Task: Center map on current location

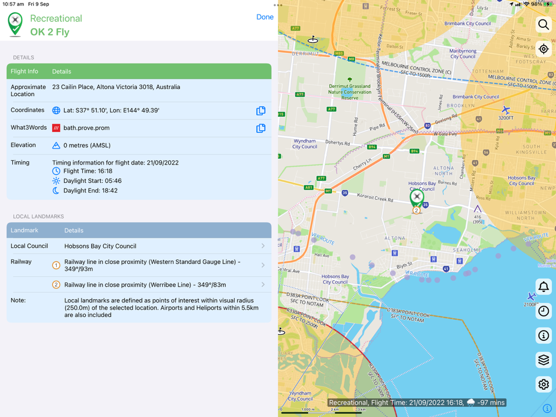Action: (x=543, y=49)
